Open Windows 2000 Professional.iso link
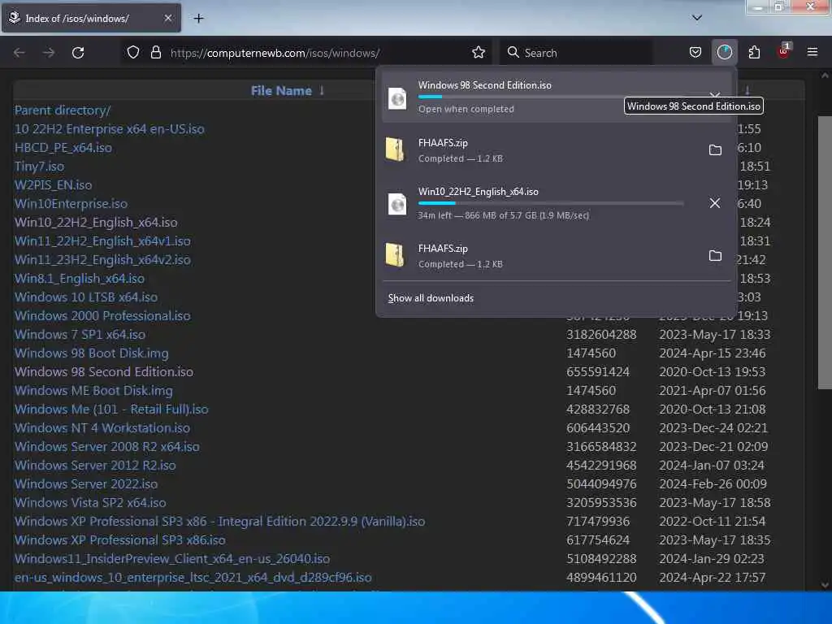 click(x=102, y=316)
